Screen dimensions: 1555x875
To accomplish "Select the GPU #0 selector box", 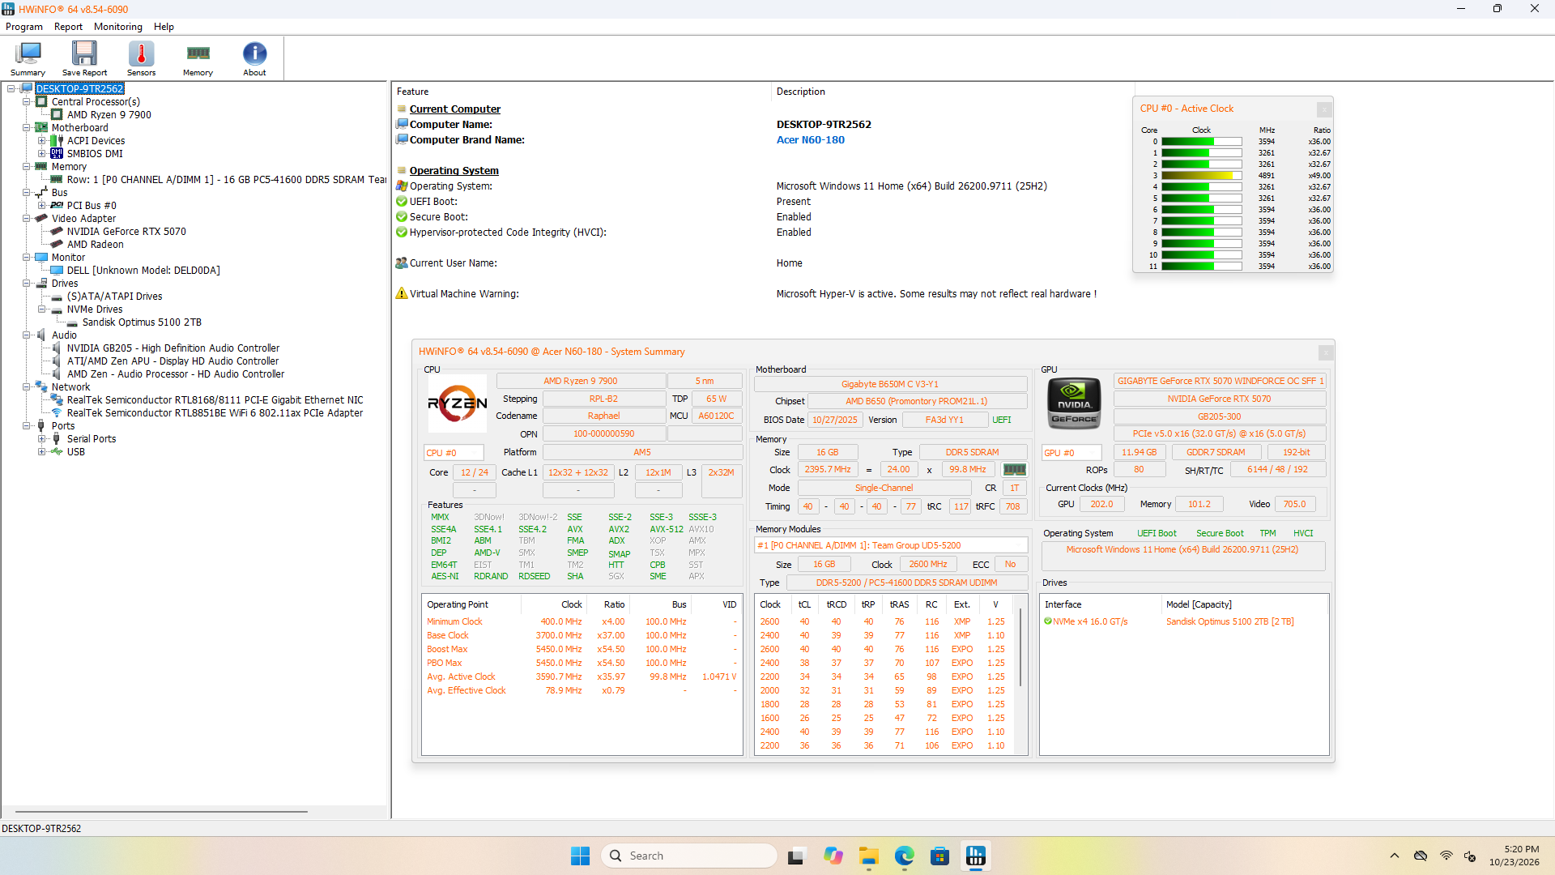I will click(1071, 453).
